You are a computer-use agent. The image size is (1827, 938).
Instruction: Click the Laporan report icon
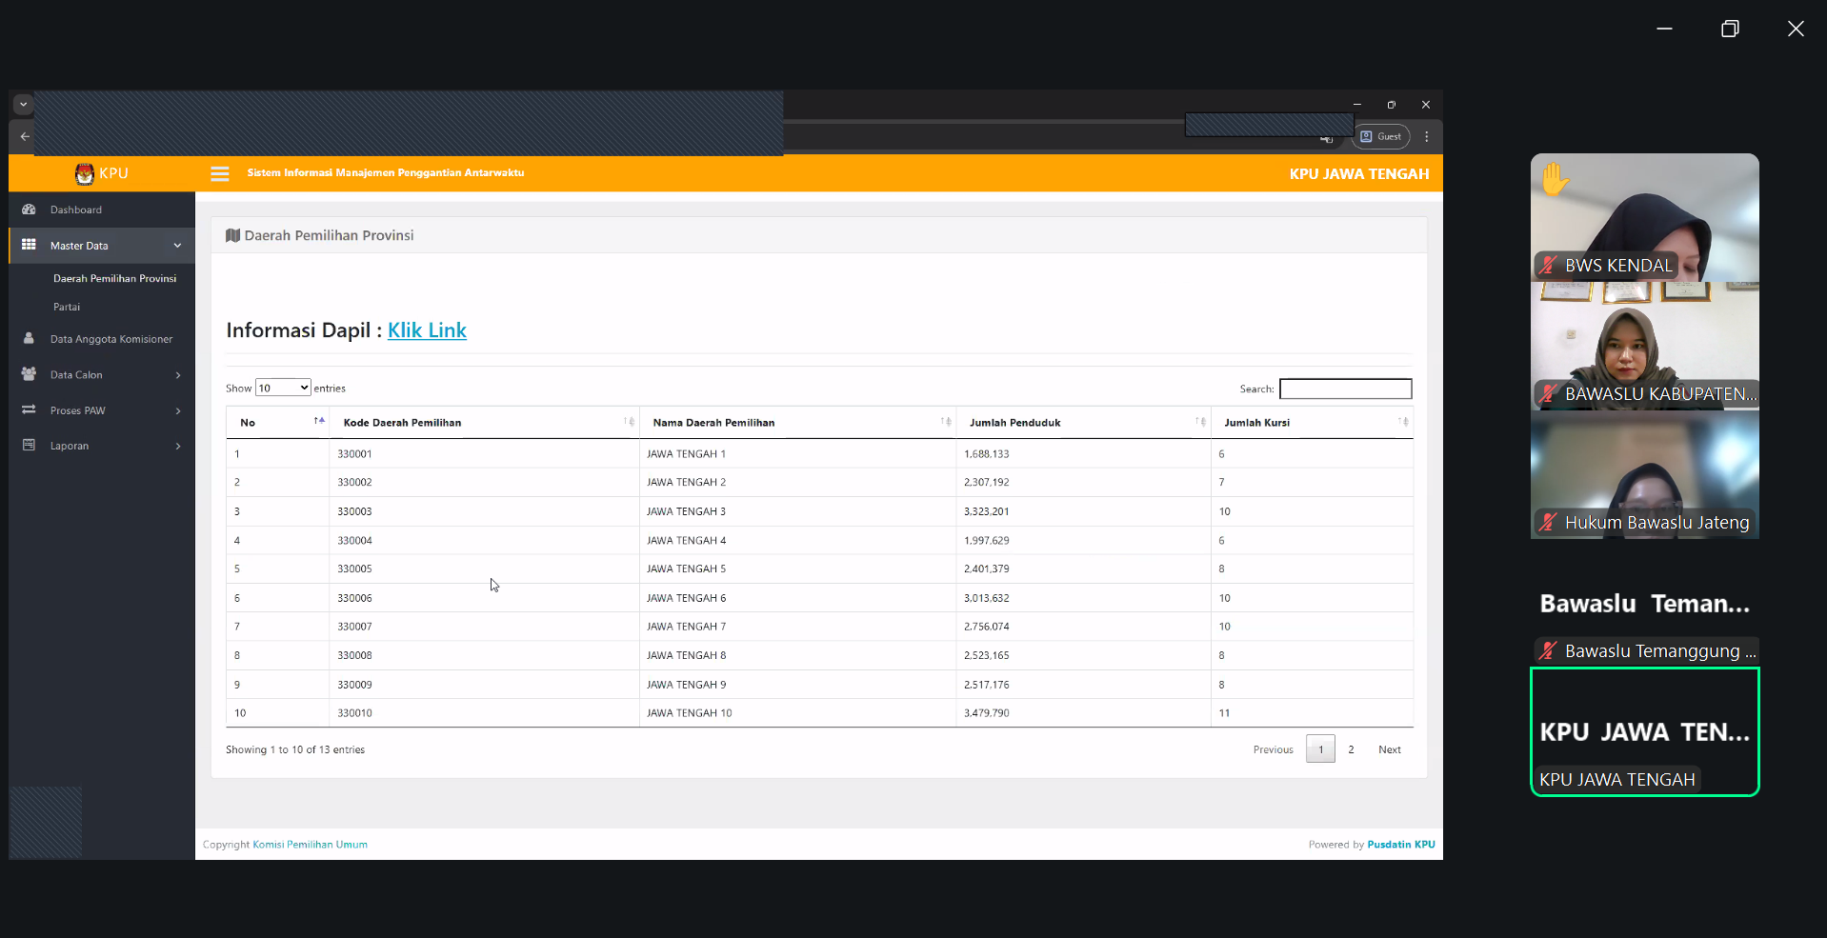tap(29, 445)
